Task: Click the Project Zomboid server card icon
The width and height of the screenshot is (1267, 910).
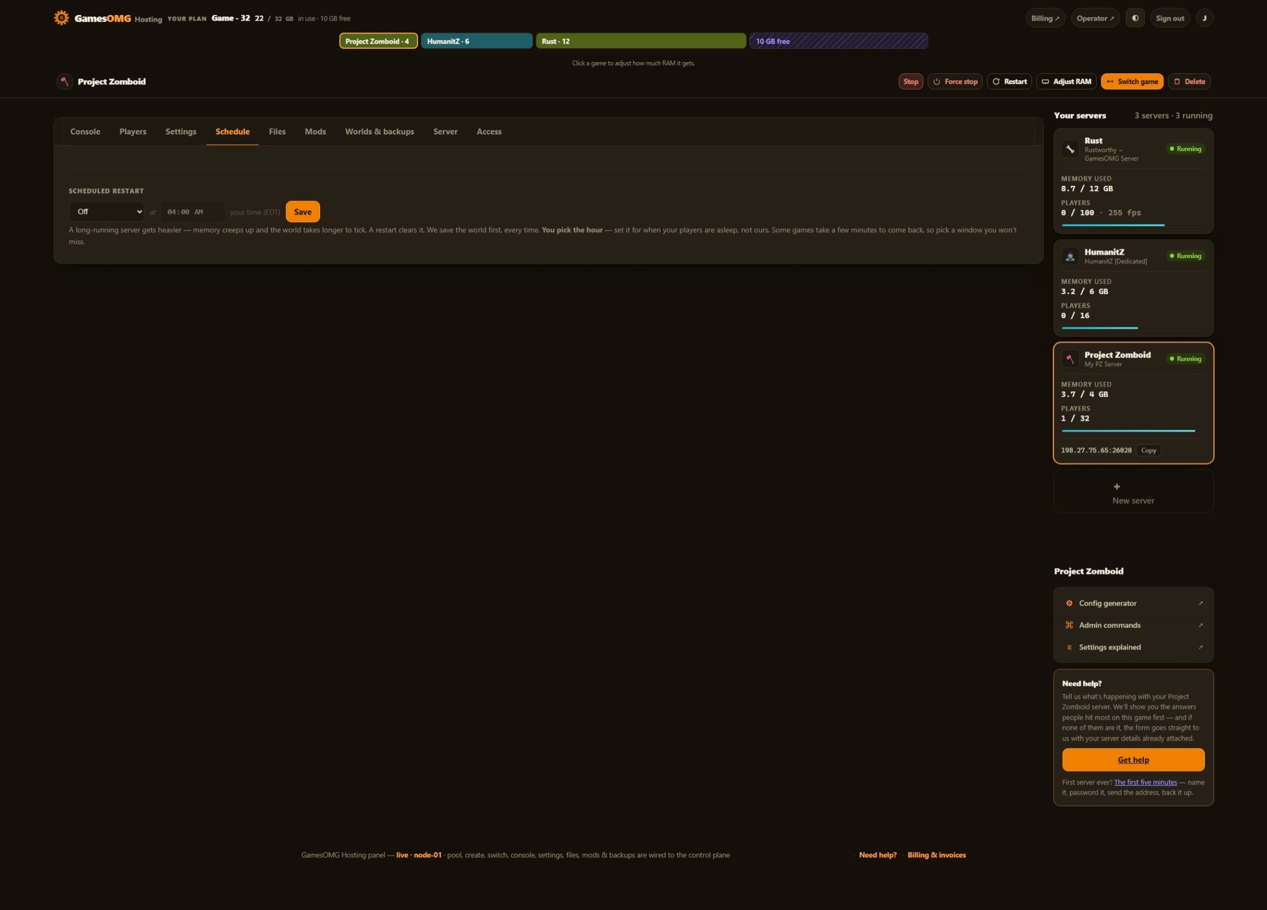Action: [1070, 359]
